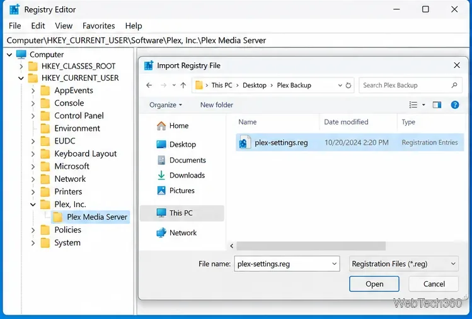Screen dimensions: 472x319
Task: Select Pictures in navigation pane
Action: click(x=176, y=191)
